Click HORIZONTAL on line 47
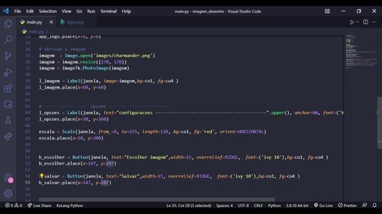Viewport: 382px width, 214px height. 251,131
